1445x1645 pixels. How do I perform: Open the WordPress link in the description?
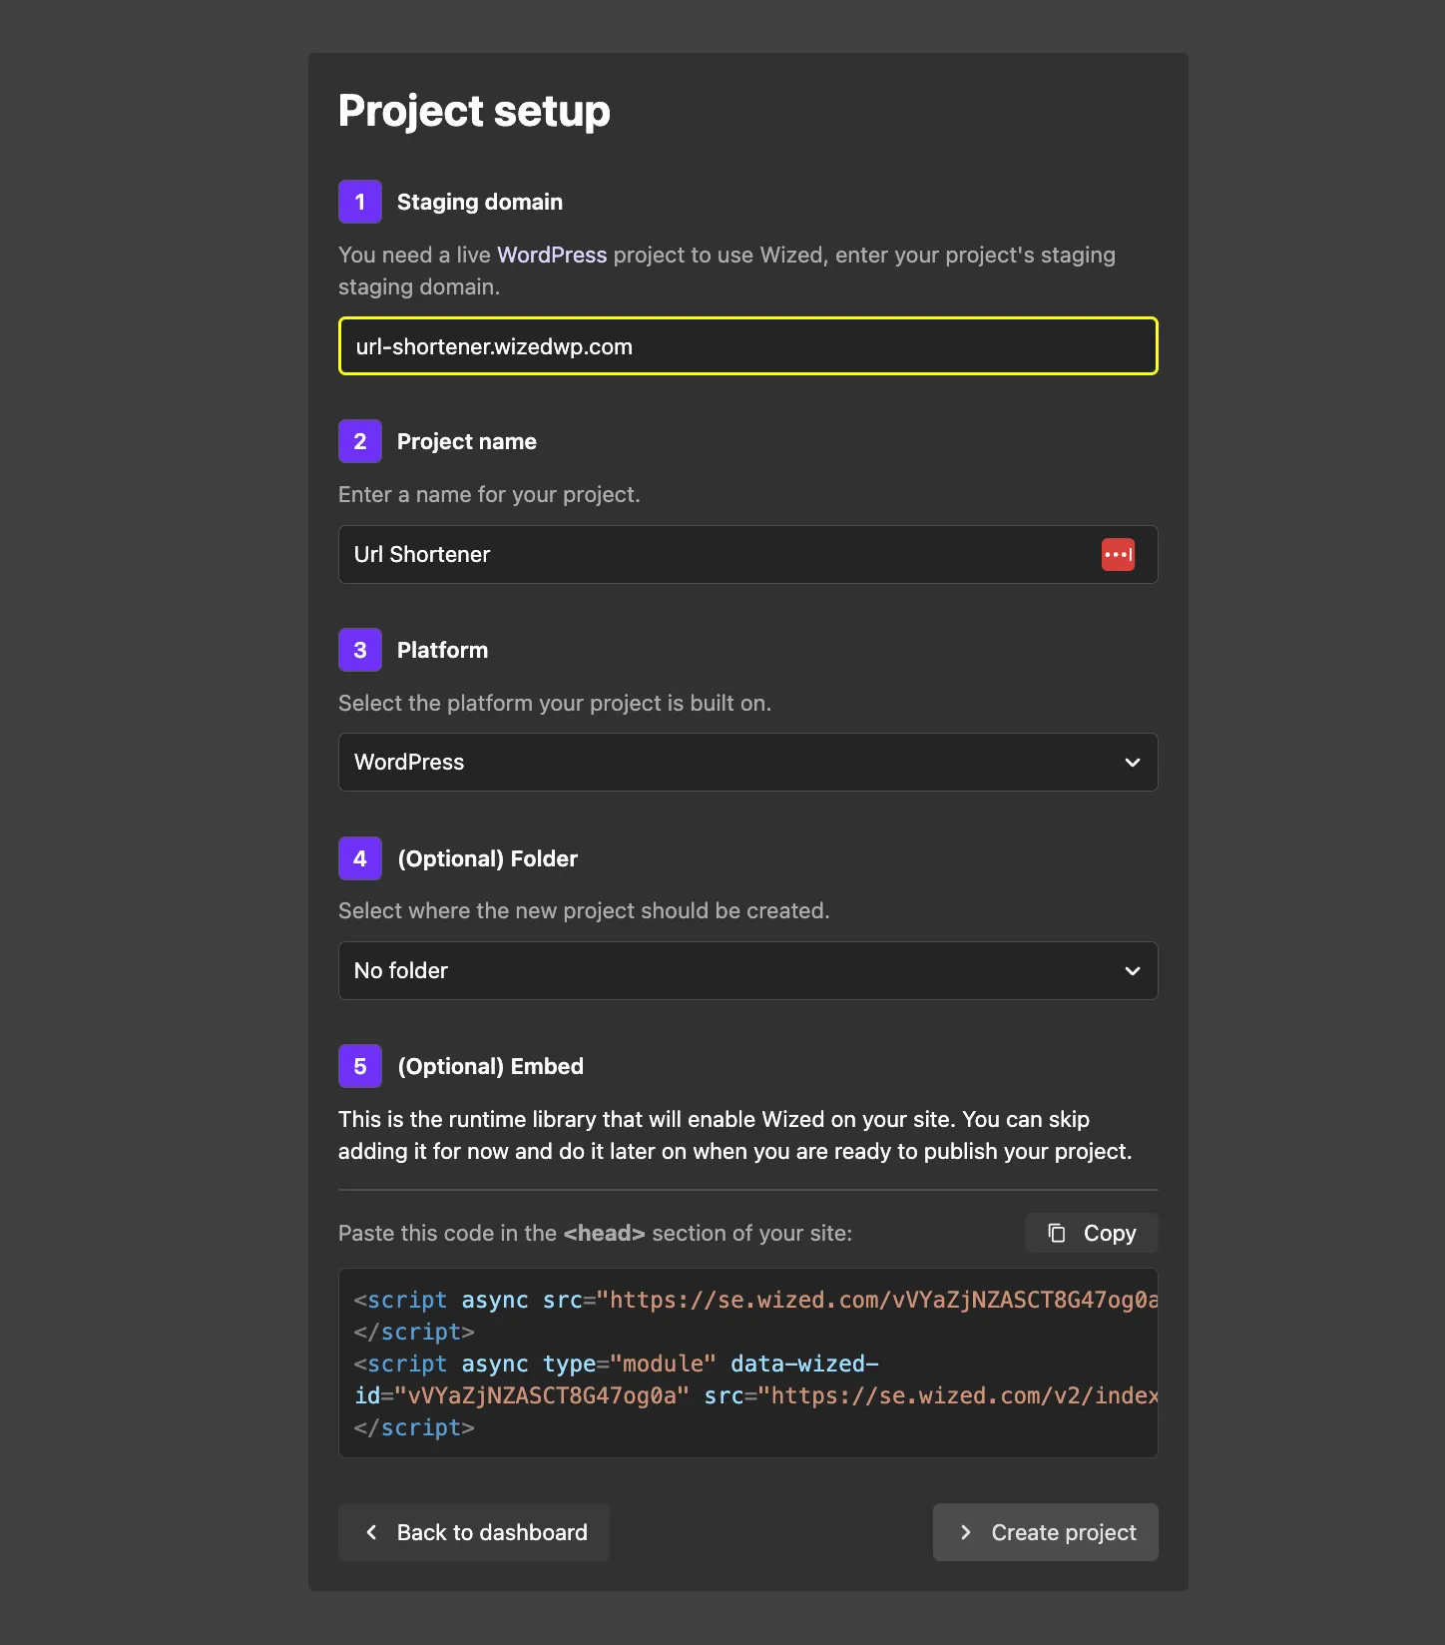(551, 256)
